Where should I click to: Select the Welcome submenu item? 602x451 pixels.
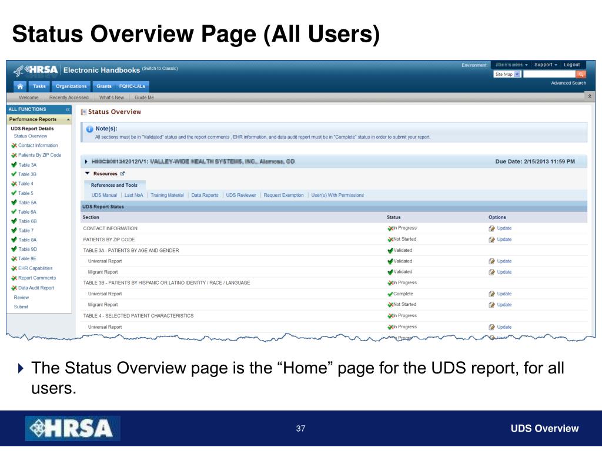(28, 97)
